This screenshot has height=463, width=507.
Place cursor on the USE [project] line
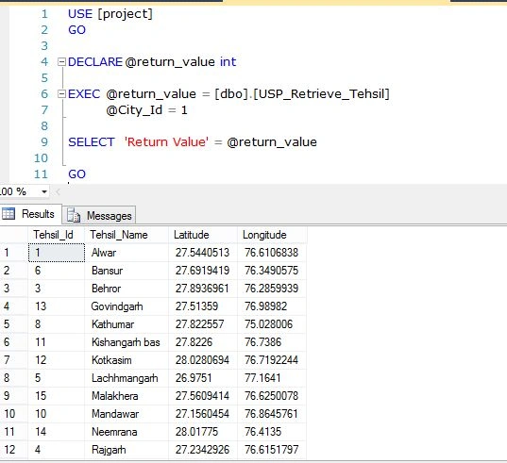(110, 14)
